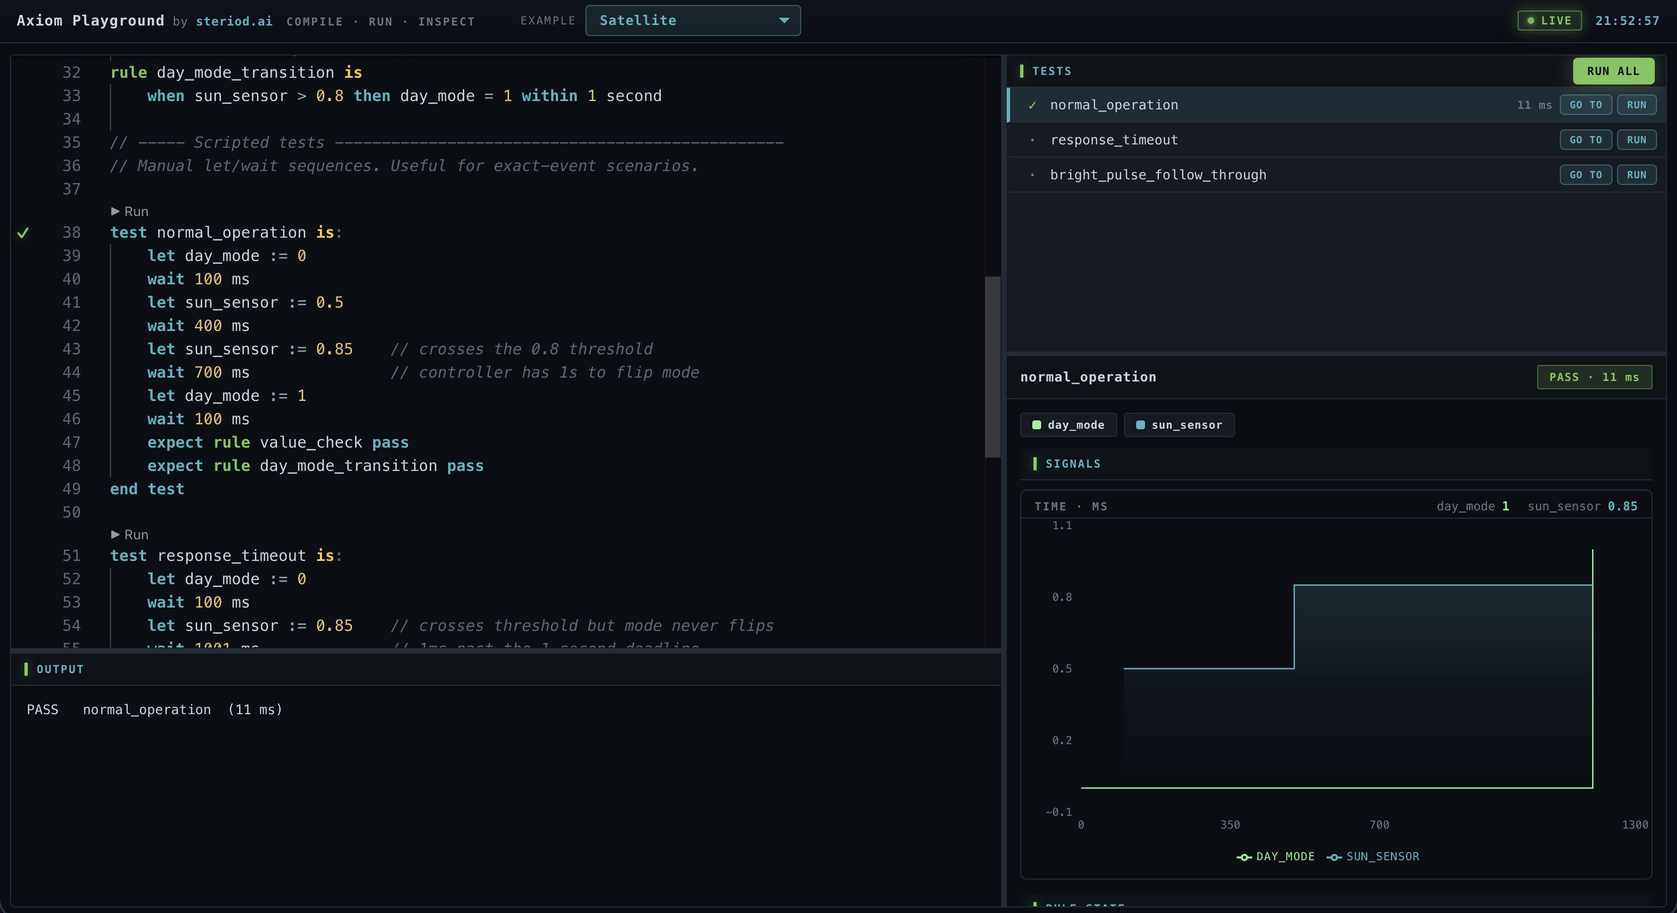Click the Run codelens above response_timeout test

tap(129, 535)
